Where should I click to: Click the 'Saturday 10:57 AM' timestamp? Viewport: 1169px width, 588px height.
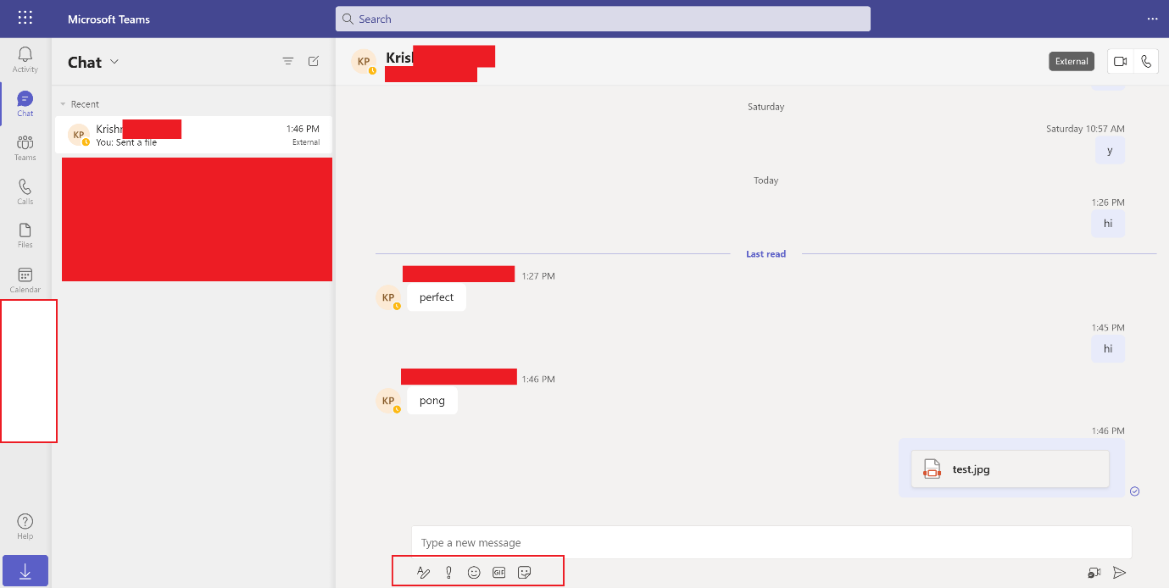1085,129
